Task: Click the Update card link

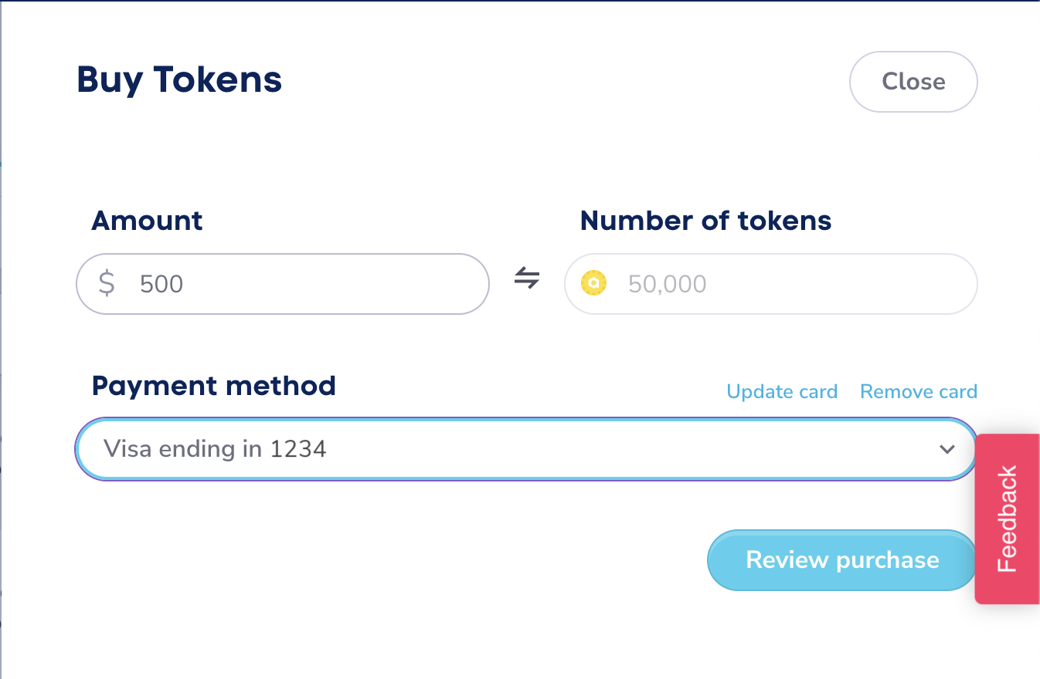Action: 782,392
